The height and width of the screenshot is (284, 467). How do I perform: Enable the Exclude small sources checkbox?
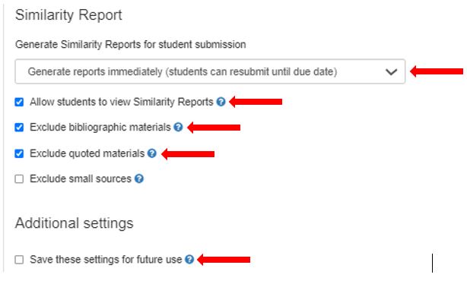pyautogui.click(x=19, y=179)
